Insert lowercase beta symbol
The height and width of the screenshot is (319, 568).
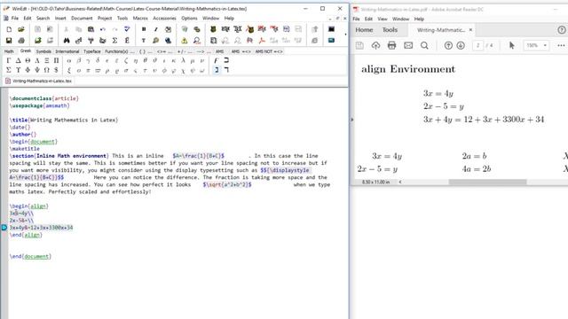click(x=79, y=60)
